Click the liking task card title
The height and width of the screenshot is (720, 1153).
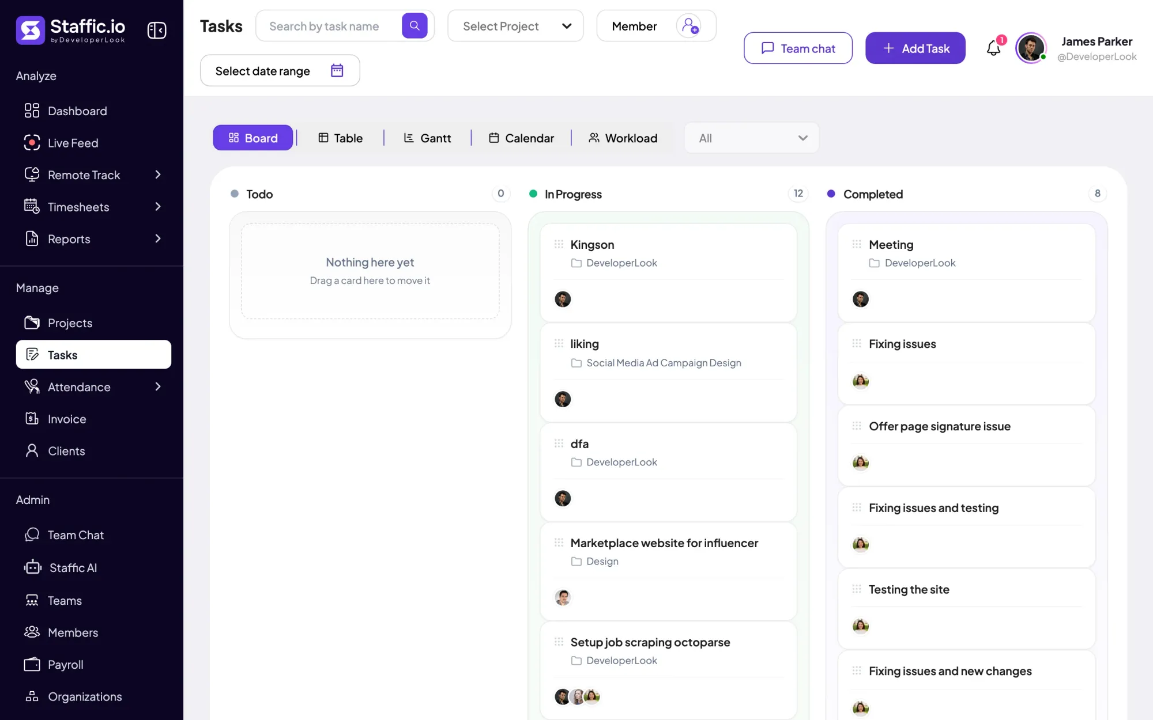[x=585, y=343]
